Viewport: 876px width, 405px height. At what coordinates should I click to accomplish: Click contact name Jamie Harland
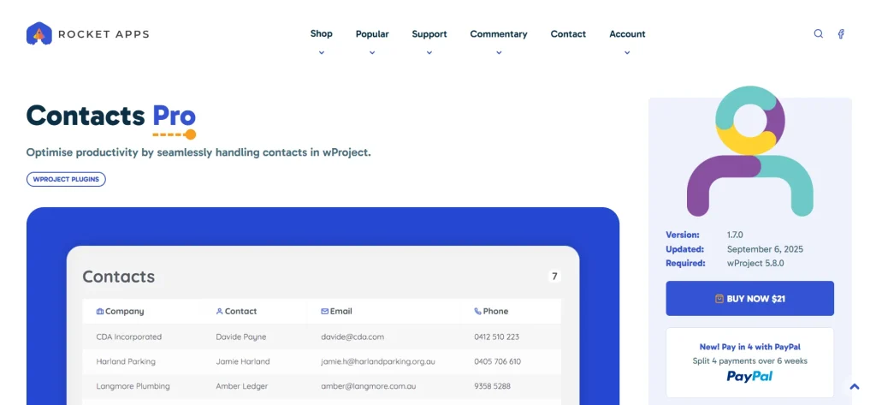[x=242, y=361]
